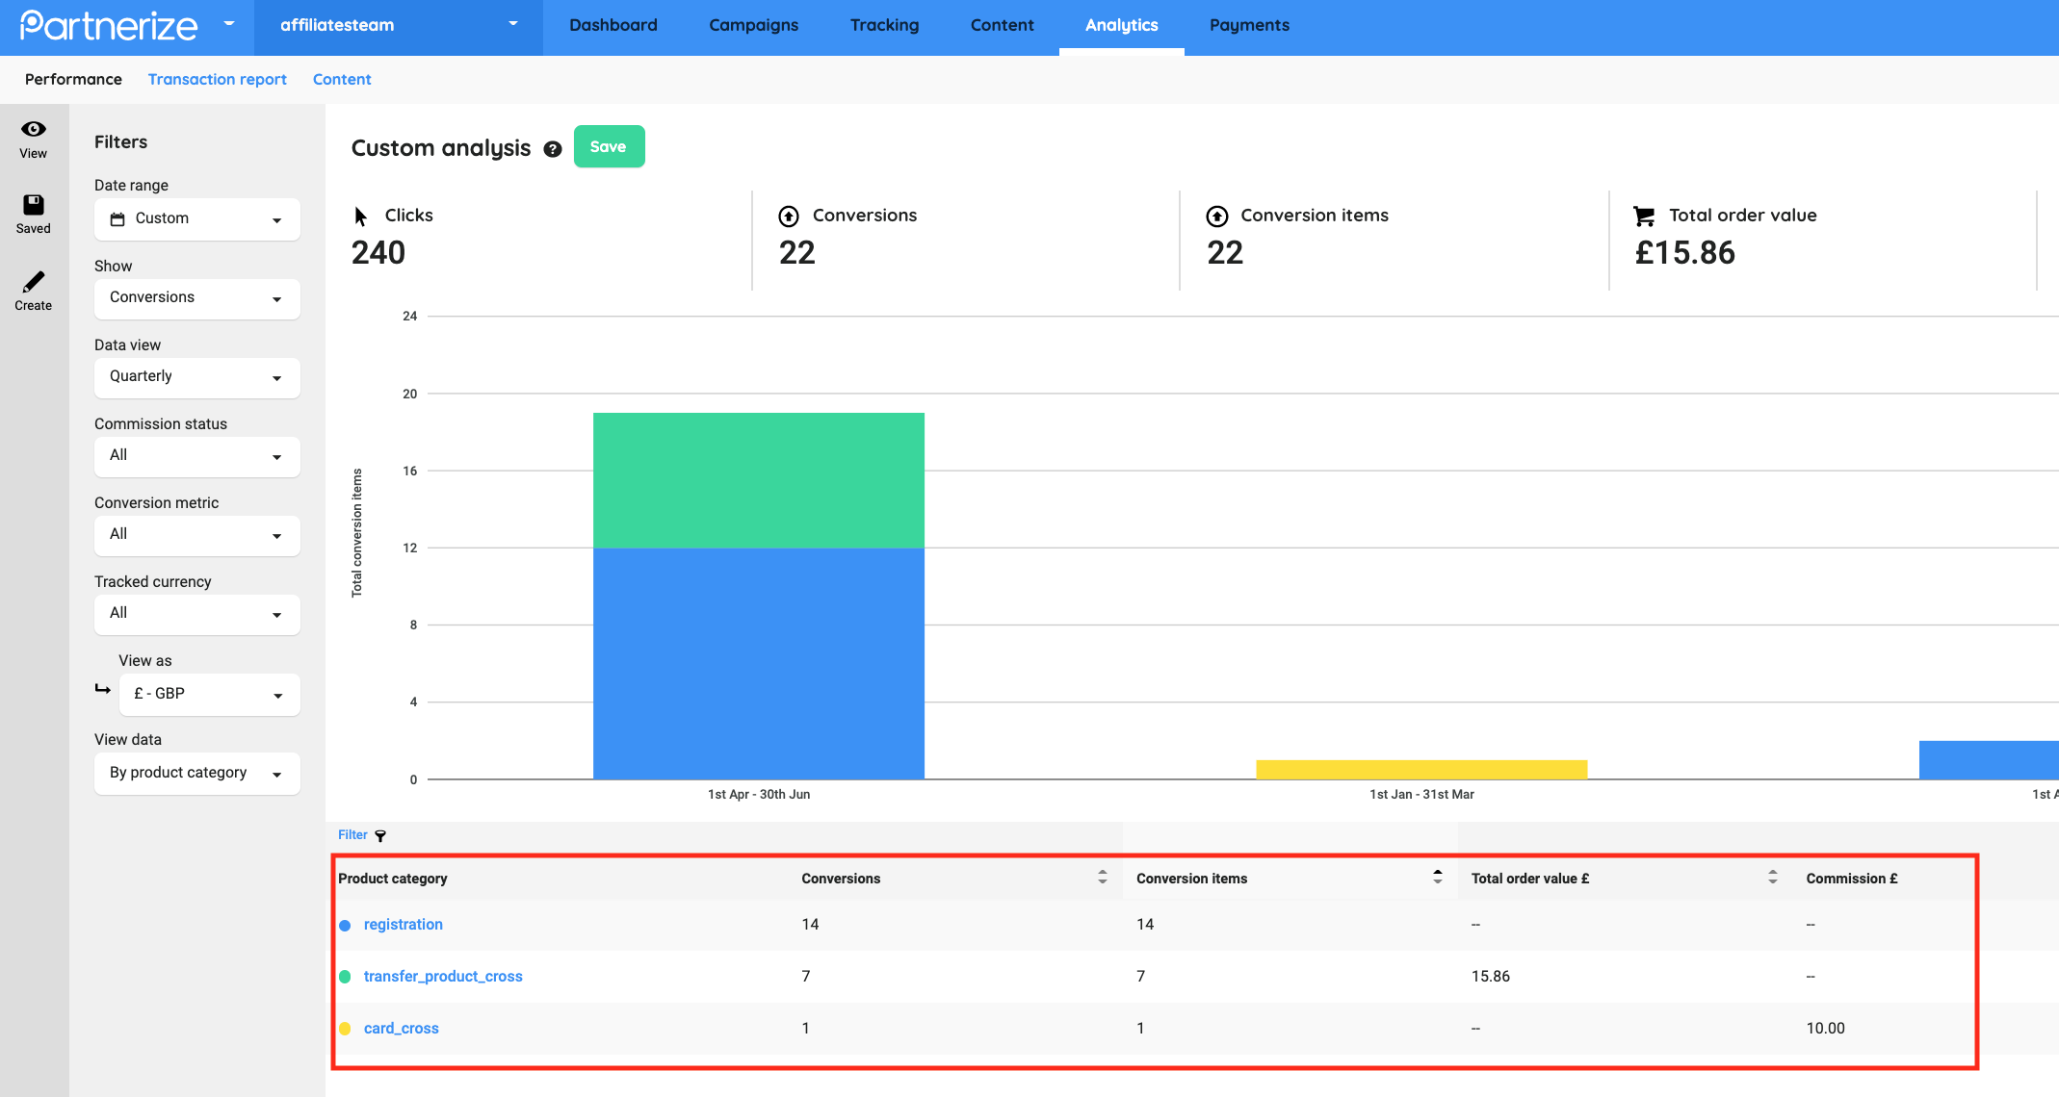Open the Date range Custom dropdown
Screen dimensions: 2059x1097
click(197, 219)
